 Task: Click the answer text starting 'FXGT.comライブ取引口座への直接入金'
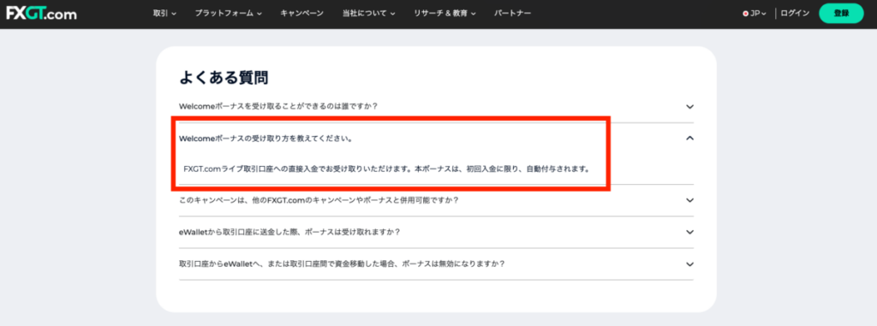pyautogui.click(x=387, y=169)
